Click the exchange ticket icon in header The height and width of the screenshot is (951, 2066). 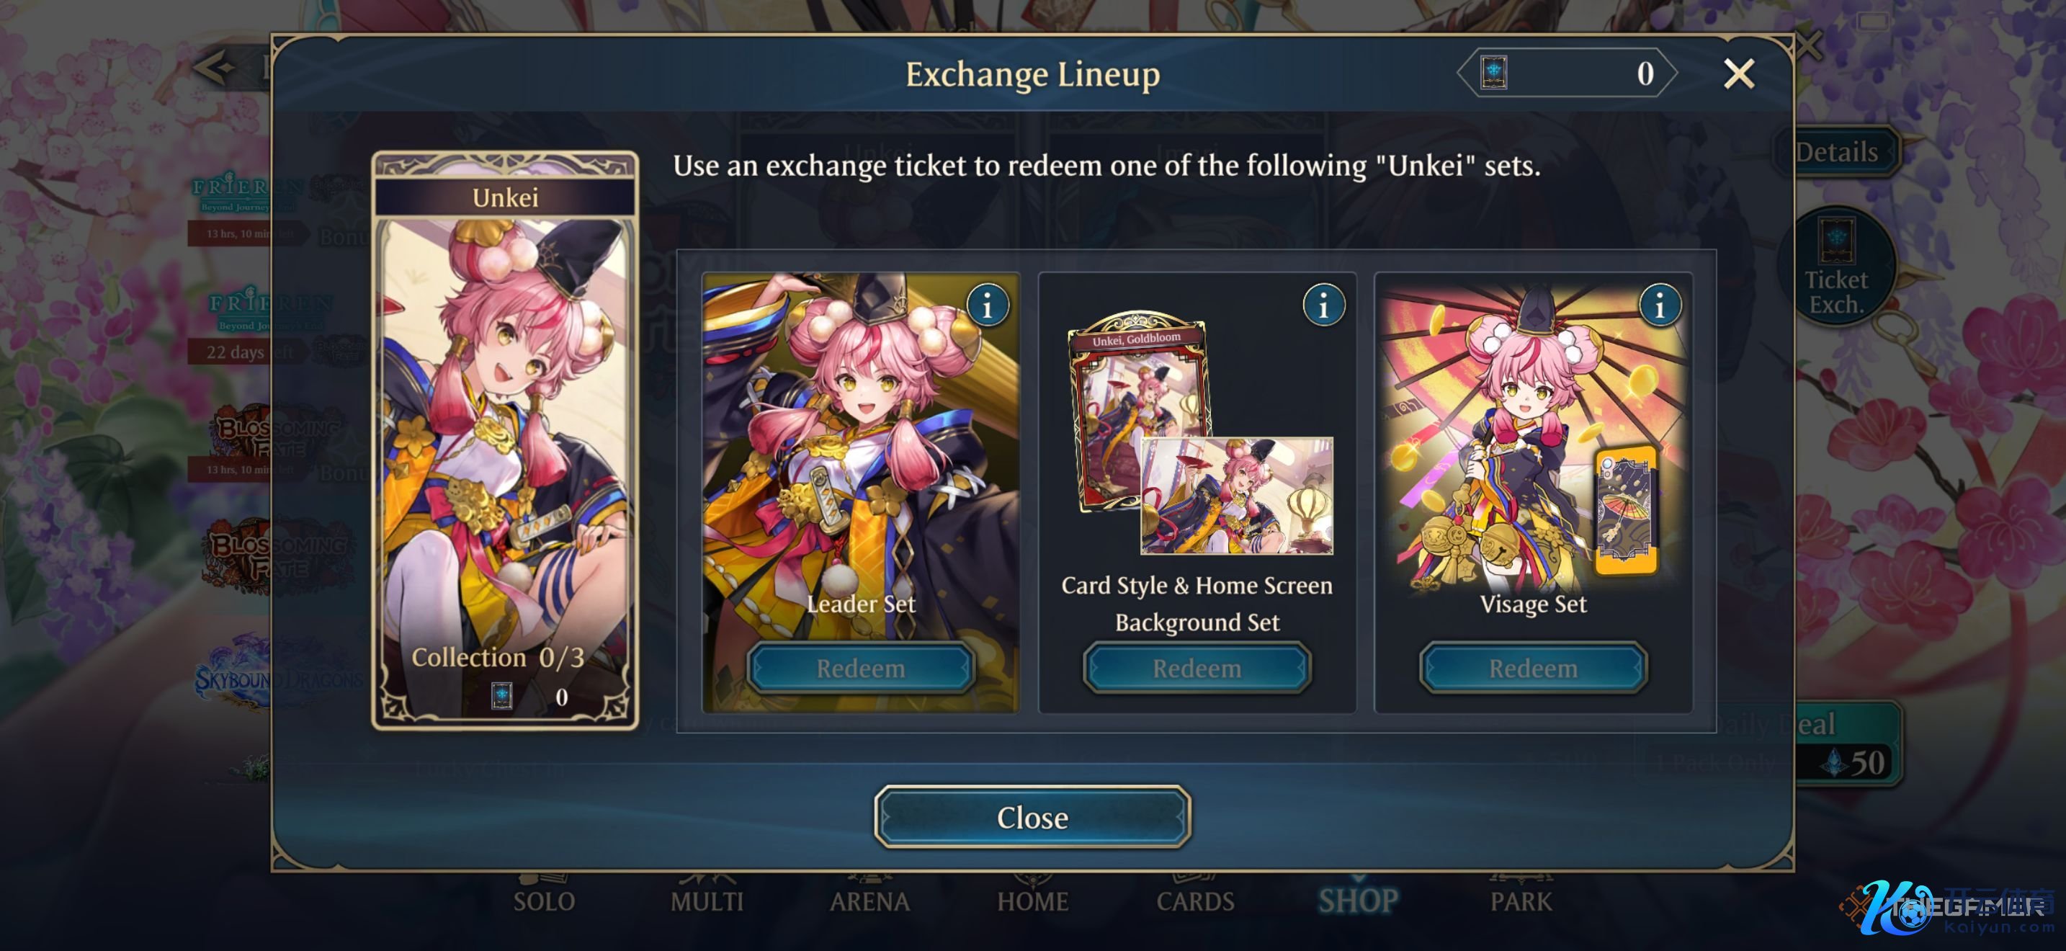[1493, 73]
